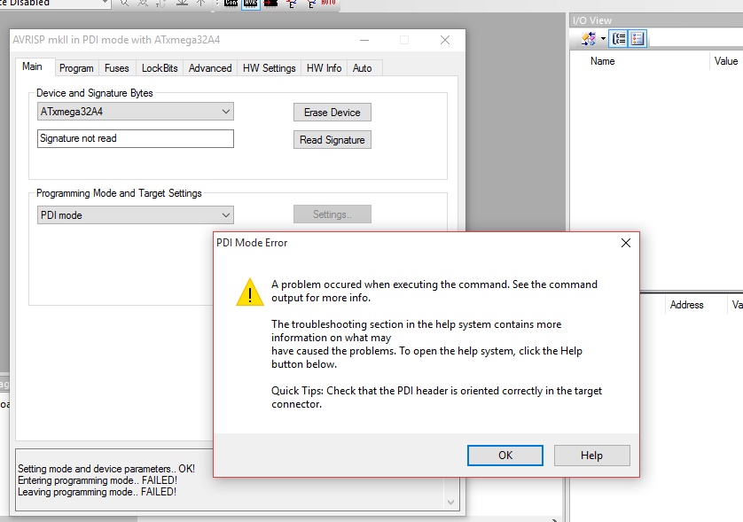Viewport: 743px width, 522px height.
Task: Open the LockBits tab
Action: click(x=160, y=68)
